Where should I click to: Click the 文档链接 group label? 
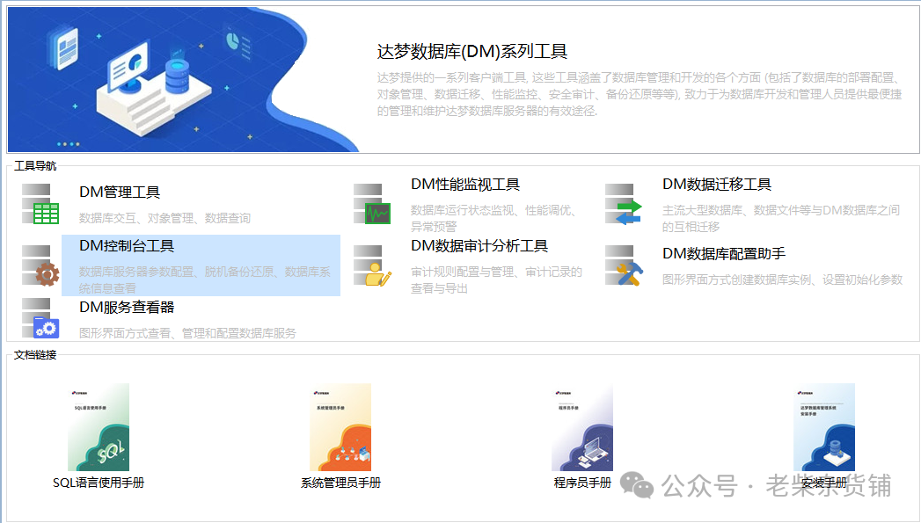35,355
